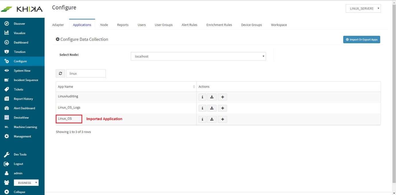The image size is (396, 195).
Task: Click the LinuxAuditing app name
Action: click(68, 96)
